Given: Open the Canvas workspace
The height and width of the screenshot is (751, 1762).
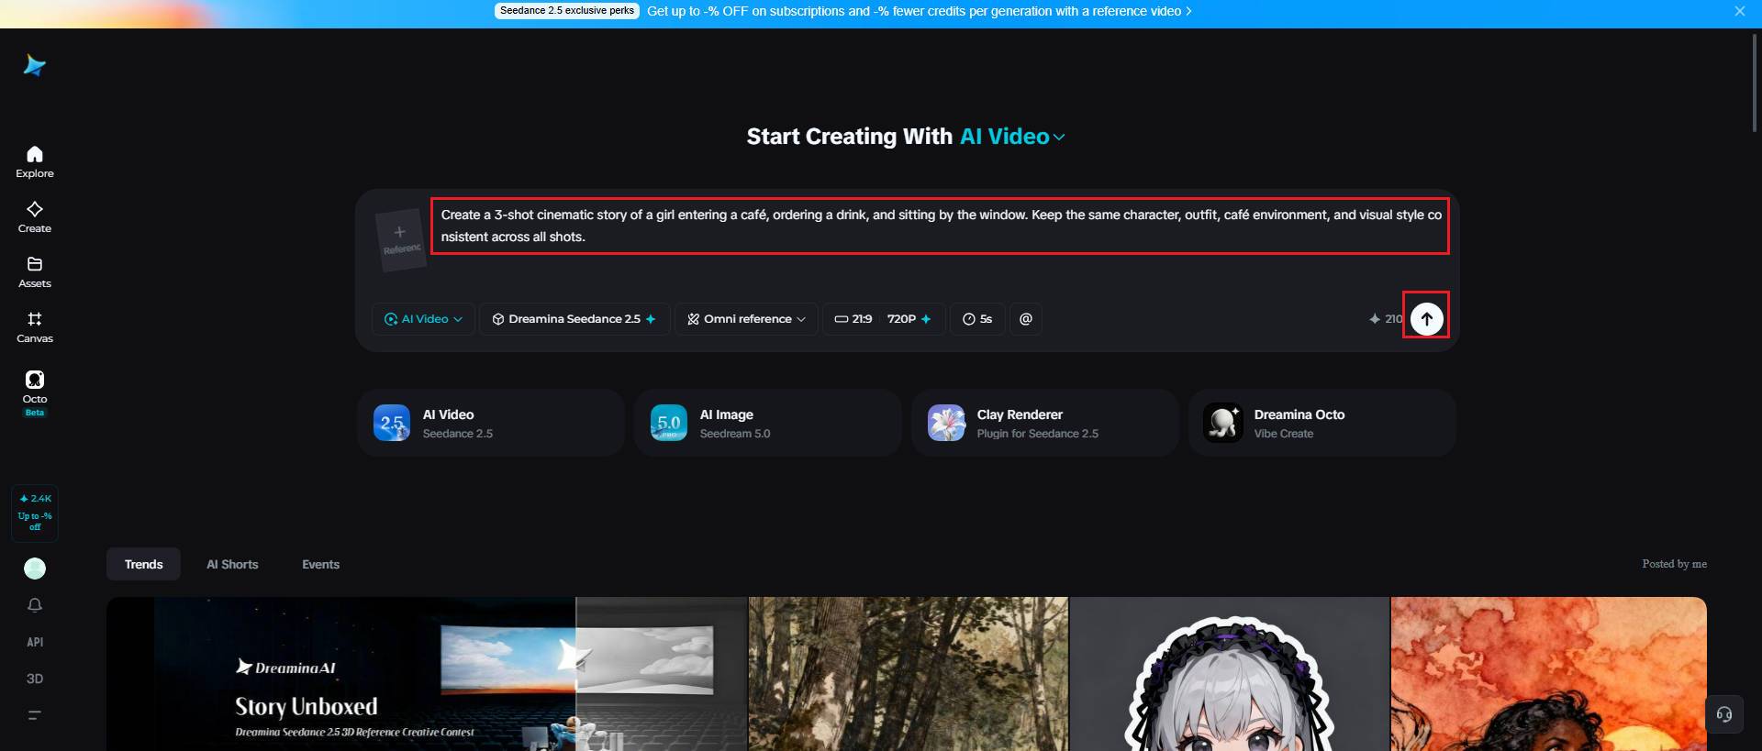Looking at the screenshot, I should (x=35, y=326).
